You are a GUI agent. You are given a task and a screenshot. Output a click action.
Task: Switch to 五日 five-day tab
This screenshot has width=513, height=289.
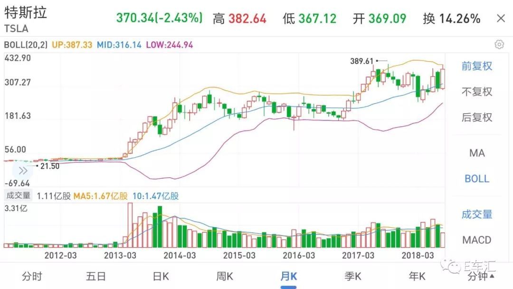coord(96,276)
